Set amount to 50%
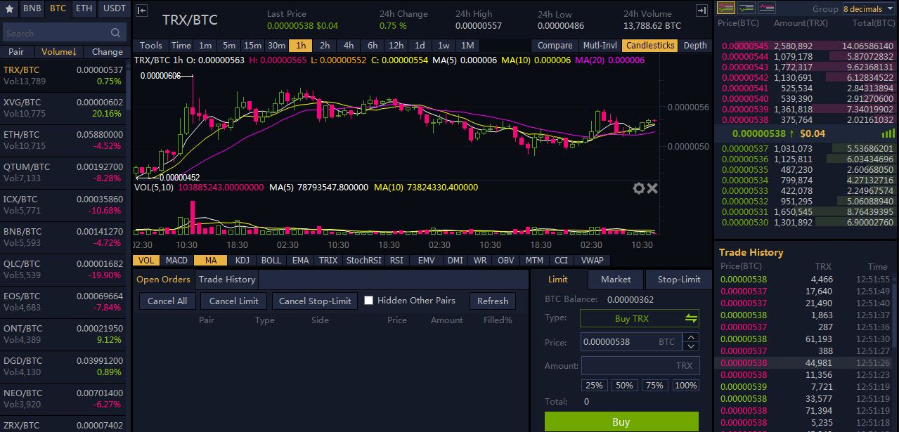 pos(624,385)
